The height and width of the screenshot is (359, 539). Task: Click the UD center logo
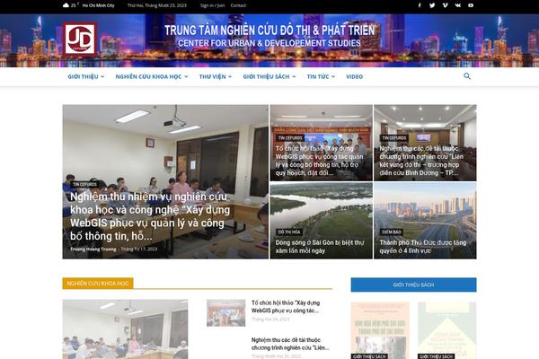[x=80, y=39]
